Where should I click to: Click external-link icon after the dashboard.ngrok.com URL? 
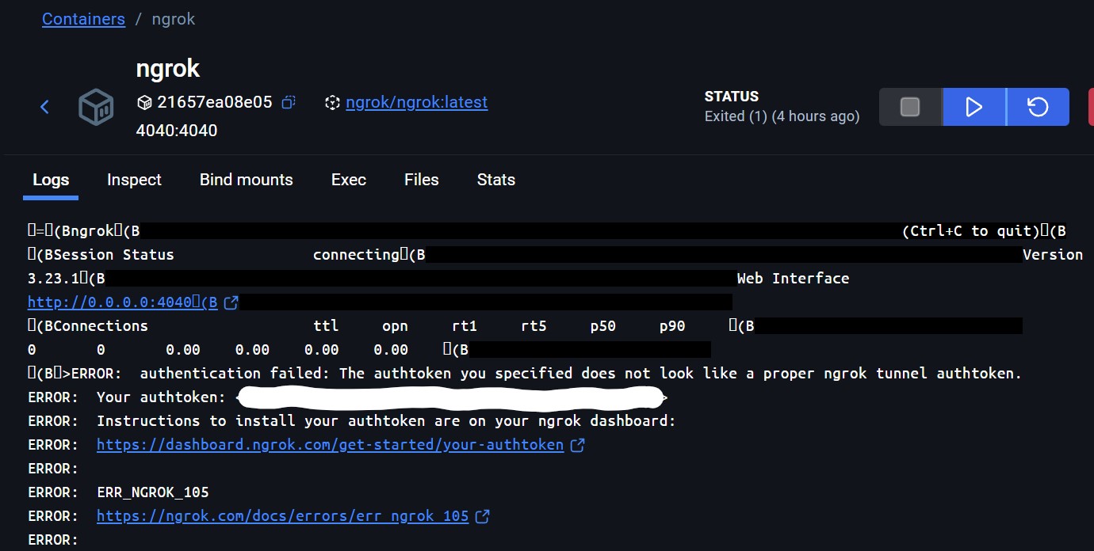pyautogui.click(x=578, y=445)
